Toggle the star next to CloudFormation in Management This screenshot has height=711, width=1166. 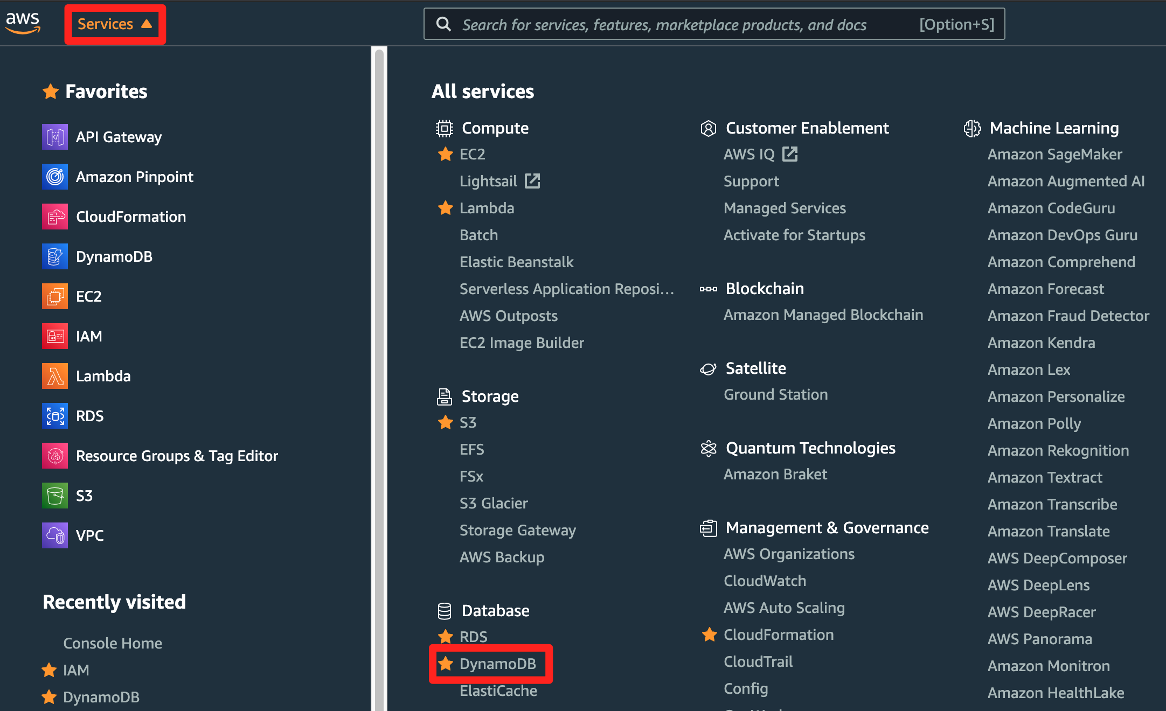click(710, 635)
